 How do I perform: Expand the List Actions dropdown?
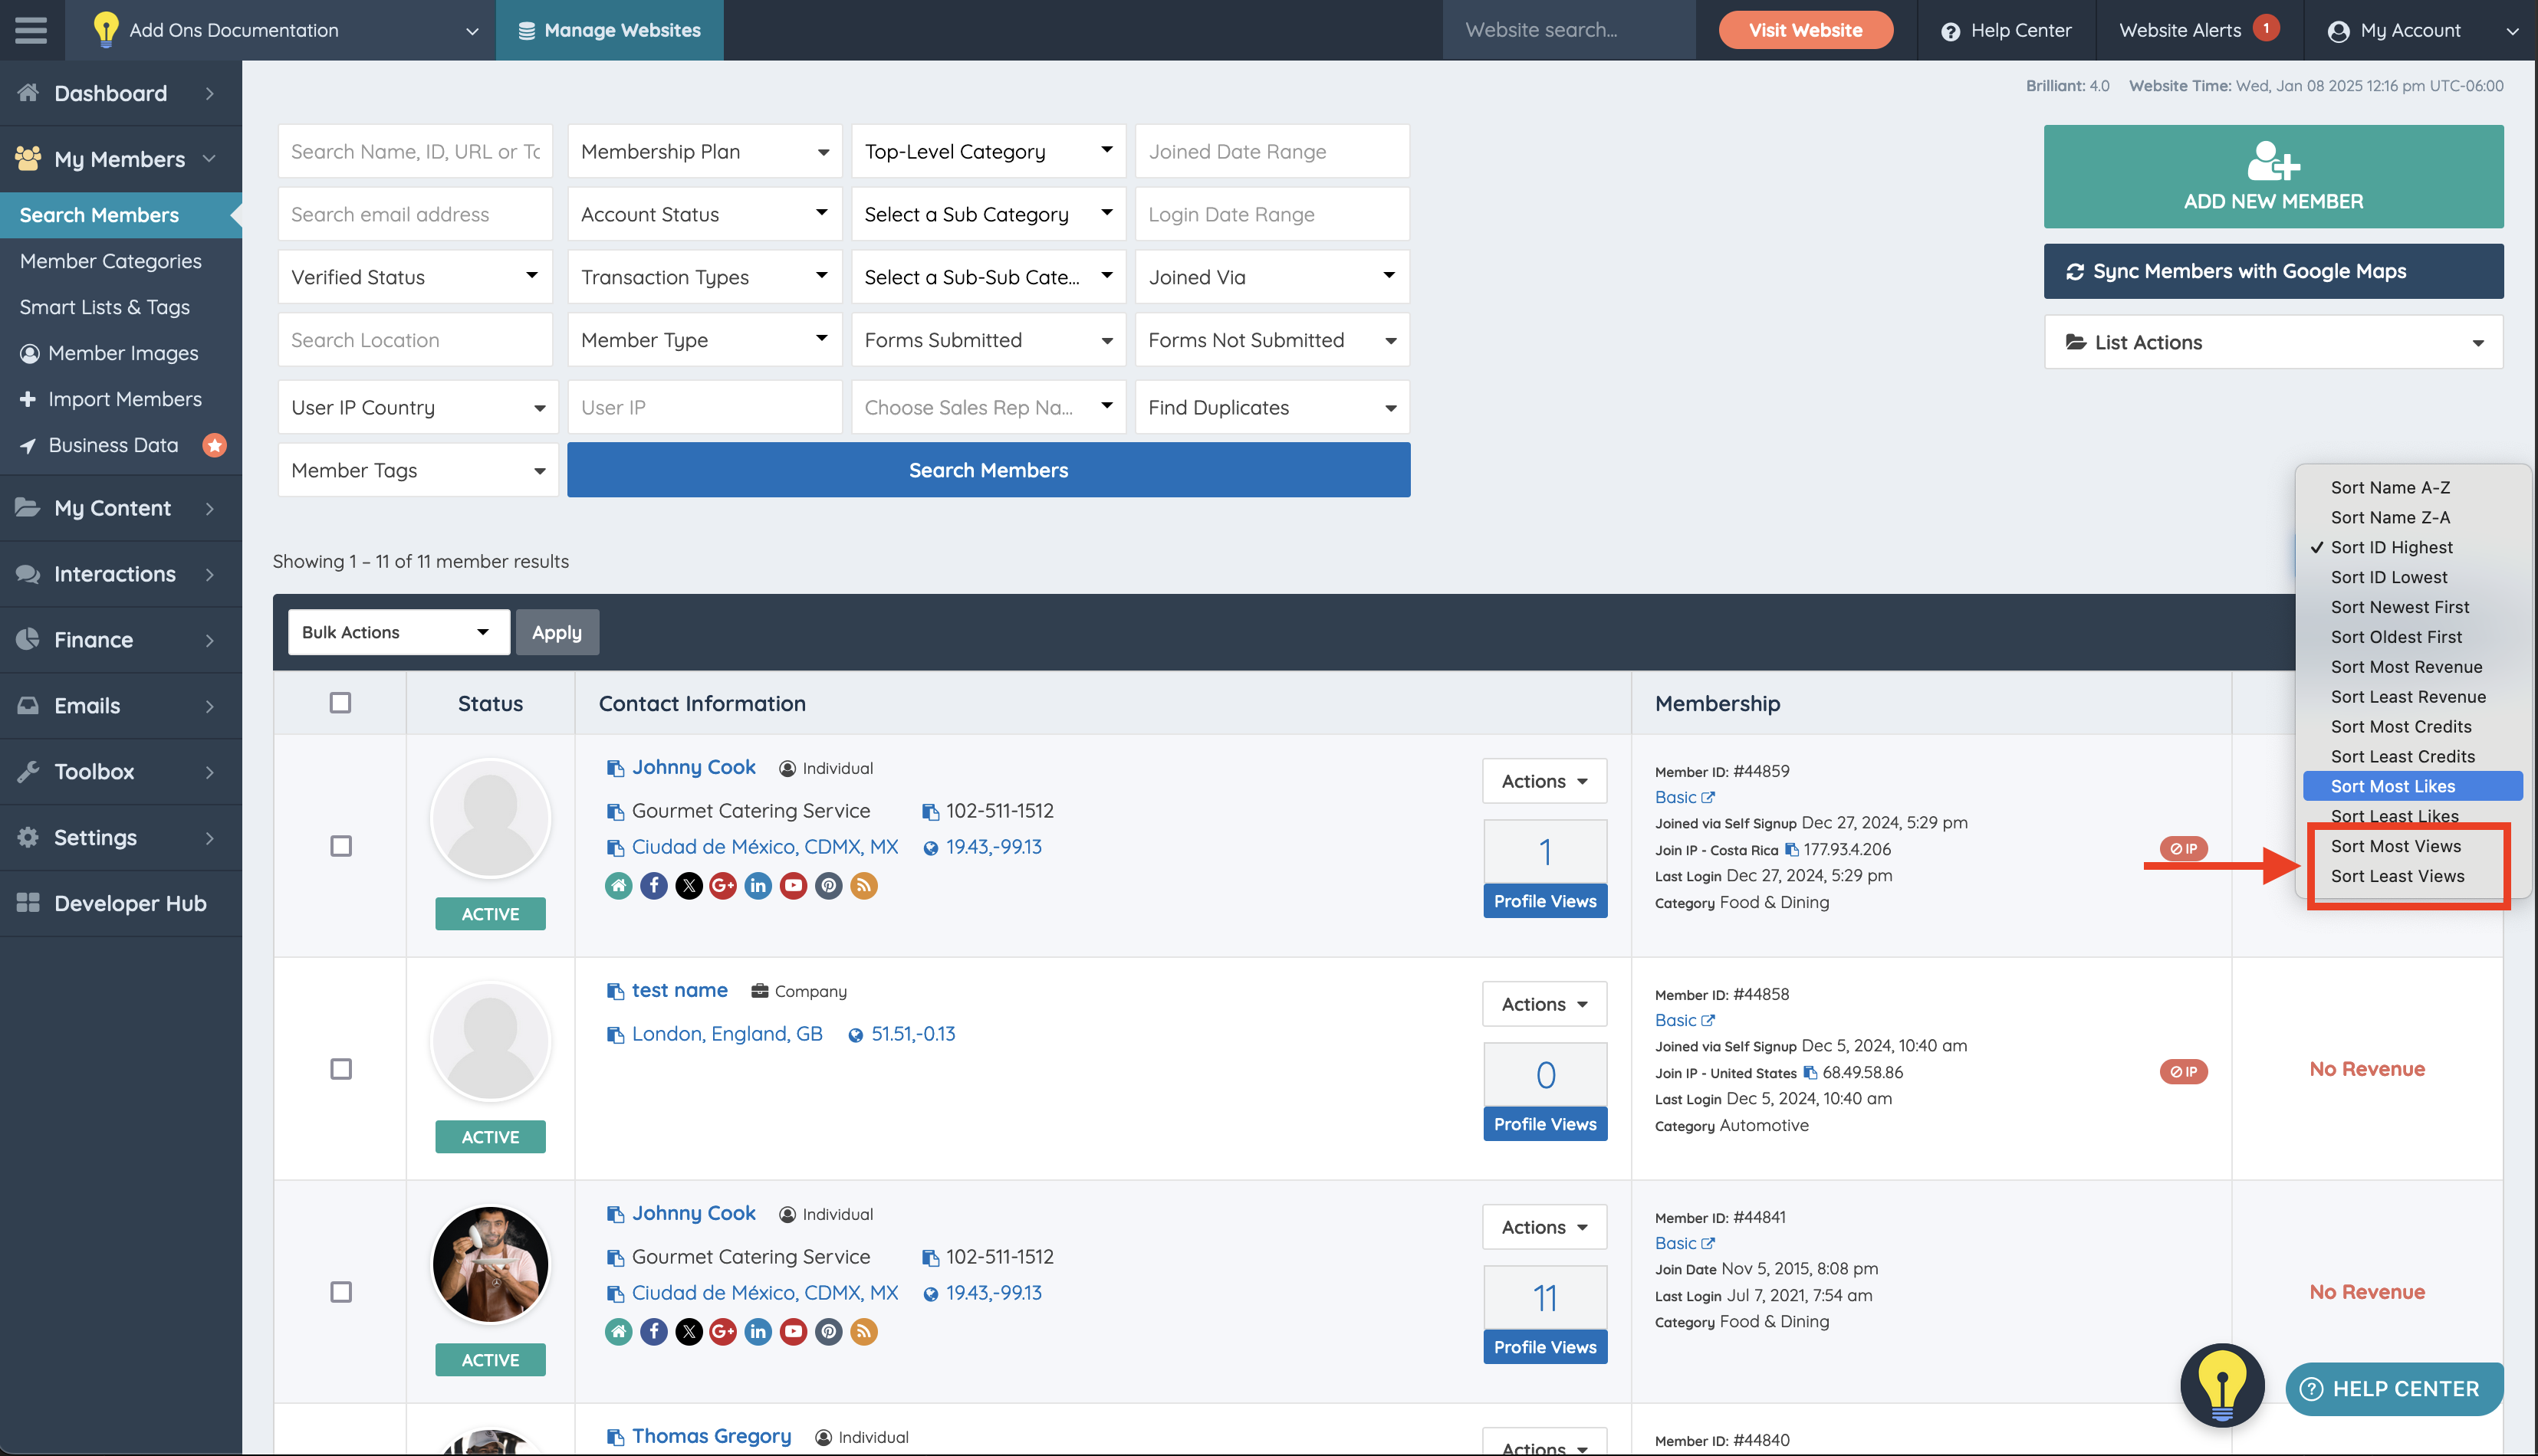click(2273, 342)
